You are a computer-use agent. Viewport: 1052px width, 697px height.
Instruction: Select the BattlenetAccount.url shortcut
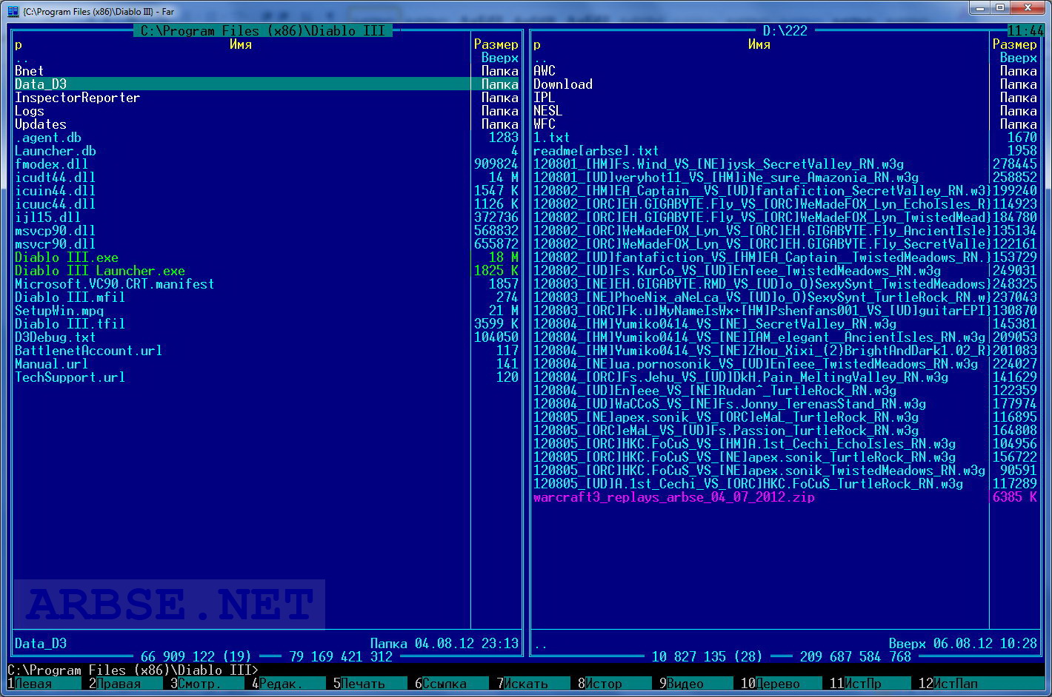[89, 351]
